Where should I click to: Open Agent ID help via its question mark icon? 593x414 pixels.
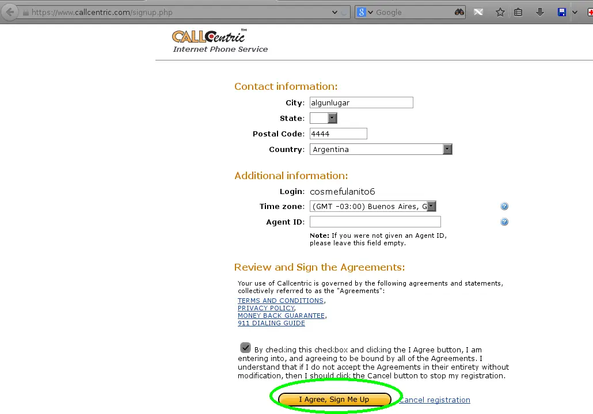(504, 221)
